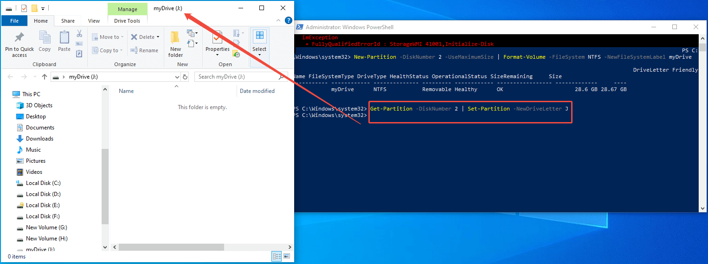Switch to details view toggle
The image size is (708, 264).
click(x=277, y=256)
